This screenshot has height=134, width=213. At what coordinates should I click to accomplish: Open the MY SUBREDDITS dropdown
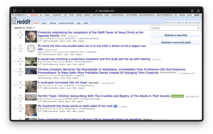[19, 15]
